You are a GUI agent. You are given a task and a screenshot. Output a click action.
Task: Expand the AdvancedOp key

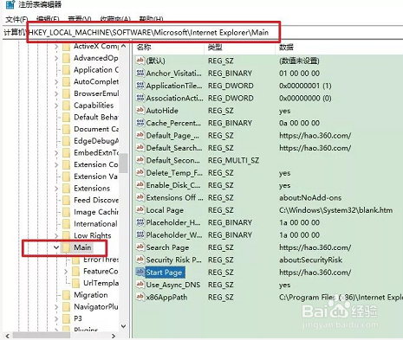[x=56, y=58]
